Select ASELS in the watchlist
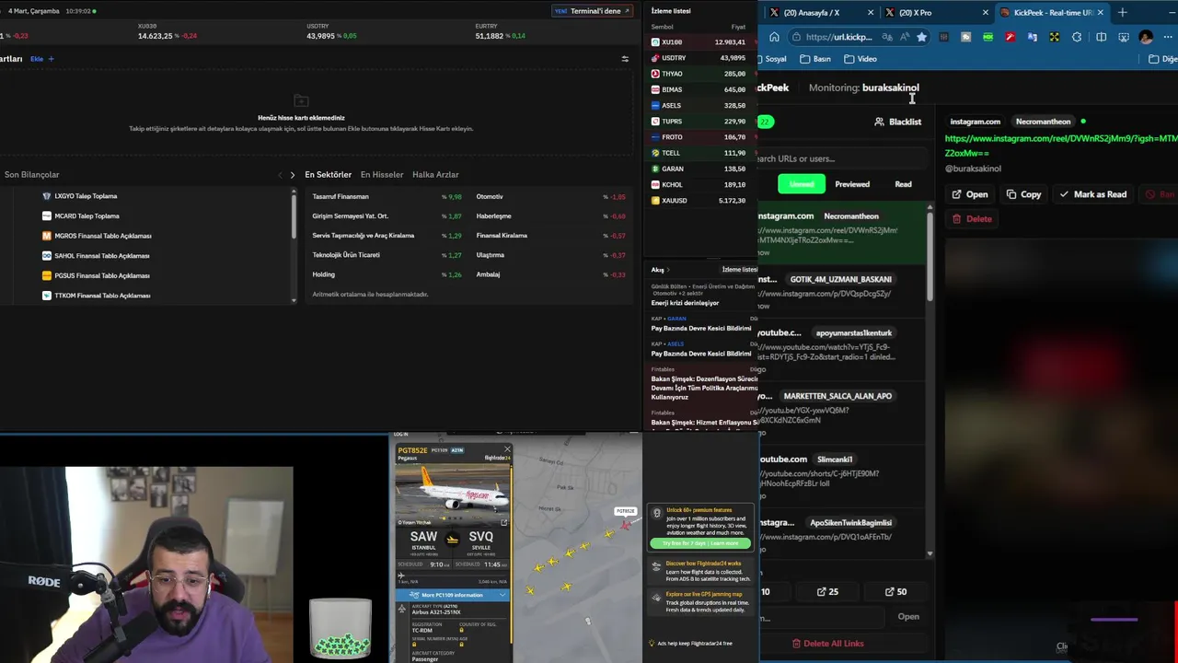The height and width of the screenshot is (663, 1178). [699, 105]
